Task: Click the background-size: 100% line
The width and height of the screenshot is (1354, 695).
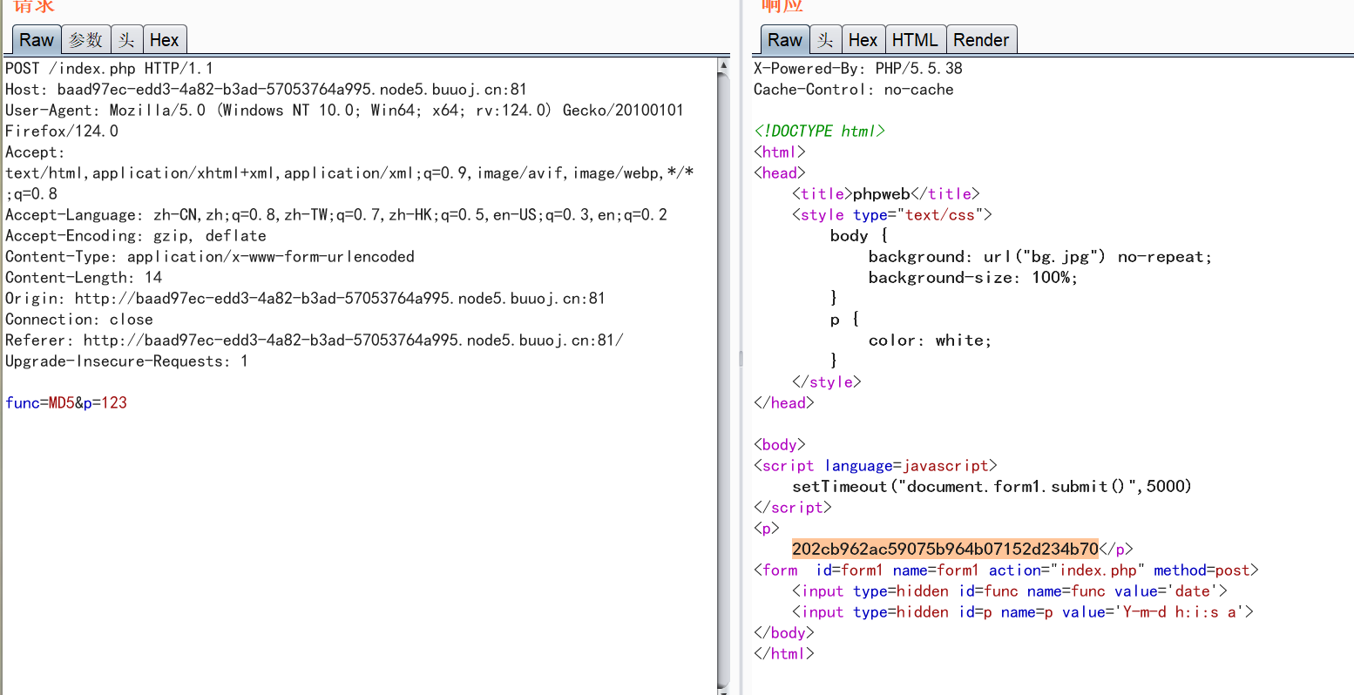Action: click(x=973, y=278)
